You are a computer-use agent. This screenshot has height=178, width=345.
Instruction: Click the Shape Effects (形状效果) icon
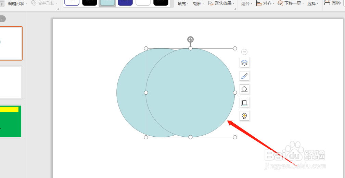click(x=211, y=3)
